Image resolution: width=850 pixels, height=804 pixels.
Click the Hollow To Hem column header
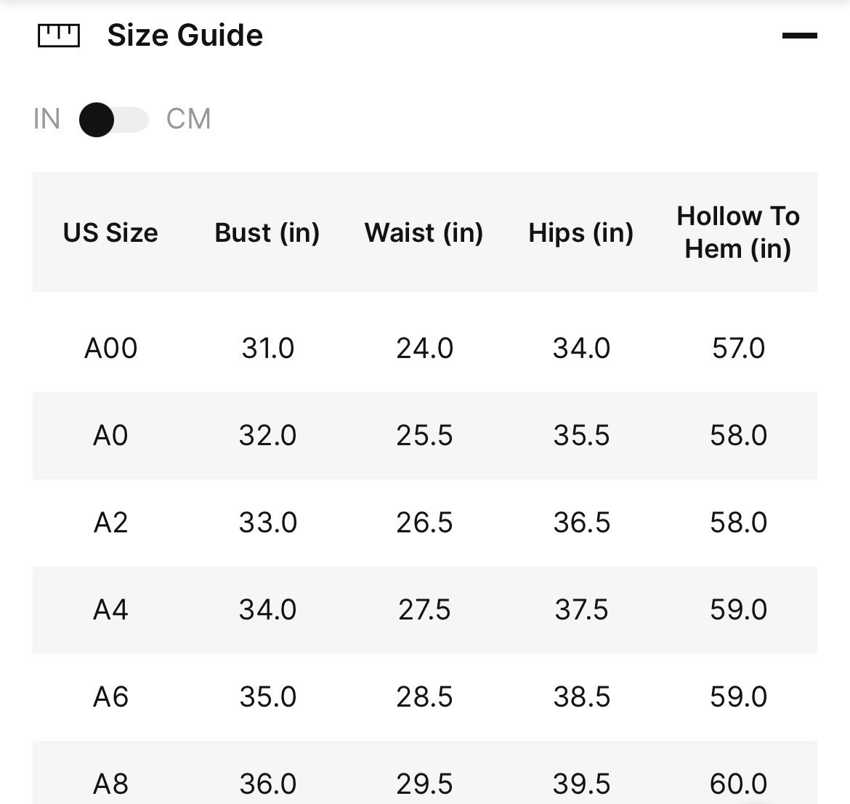click(738, 232)
